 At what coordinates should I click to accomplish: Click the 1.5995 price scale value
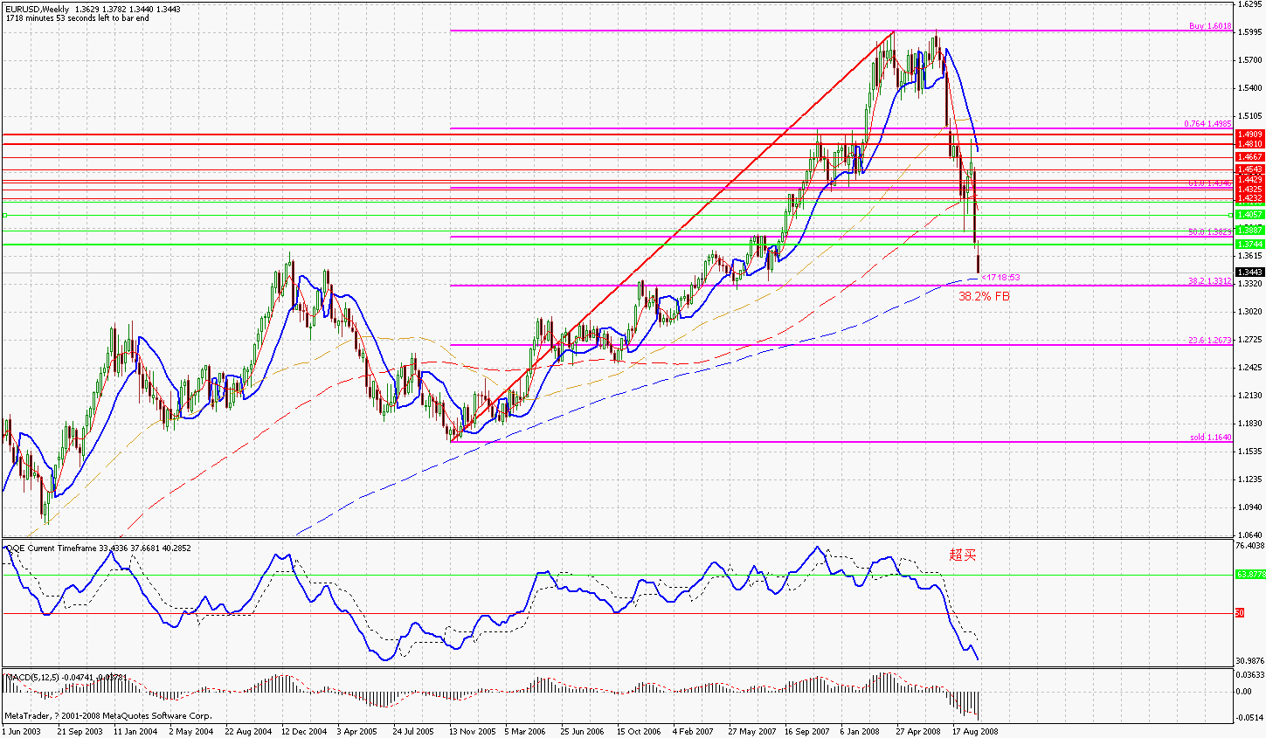1250,32
